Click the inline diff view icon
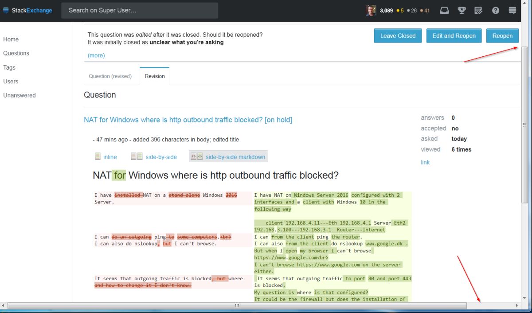 point(98,156)
